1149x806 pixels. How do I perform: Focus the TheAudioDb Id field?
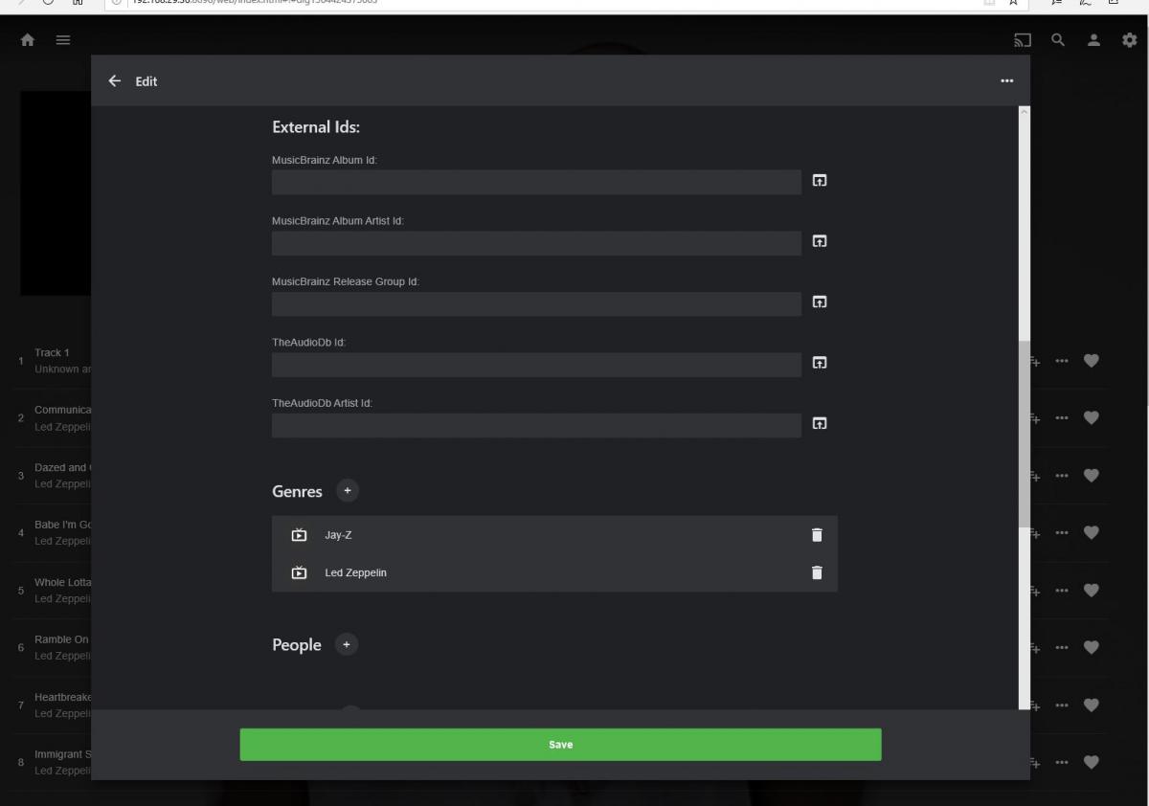coord(536,365)
